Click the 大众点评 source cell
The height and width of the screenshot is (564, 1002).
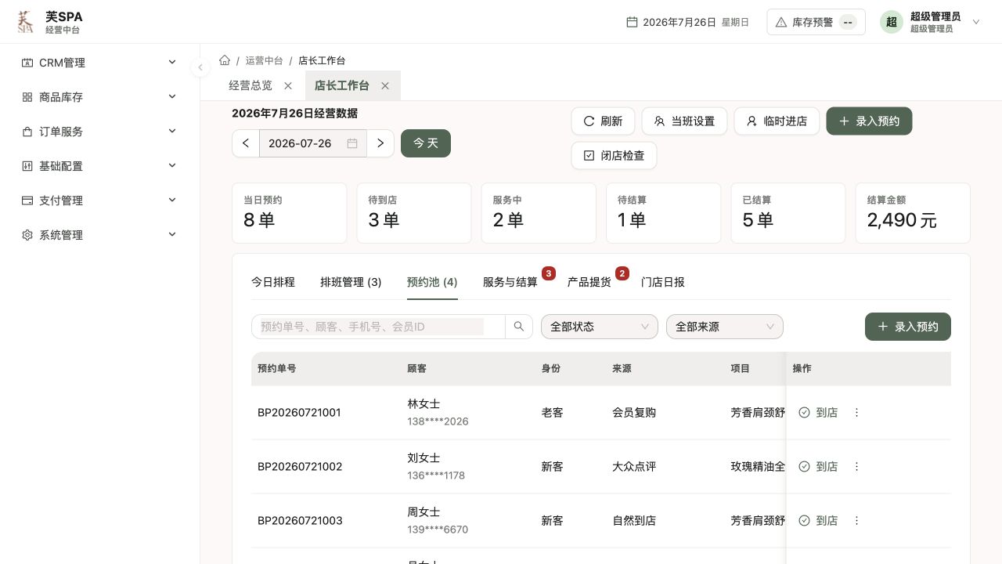[x=634, y=467]
